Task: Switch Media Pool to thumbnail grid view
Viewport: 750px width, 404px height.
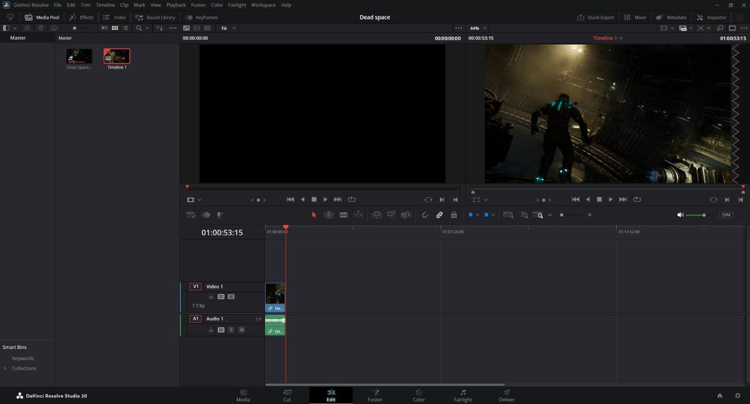Action: click(115, 28)
